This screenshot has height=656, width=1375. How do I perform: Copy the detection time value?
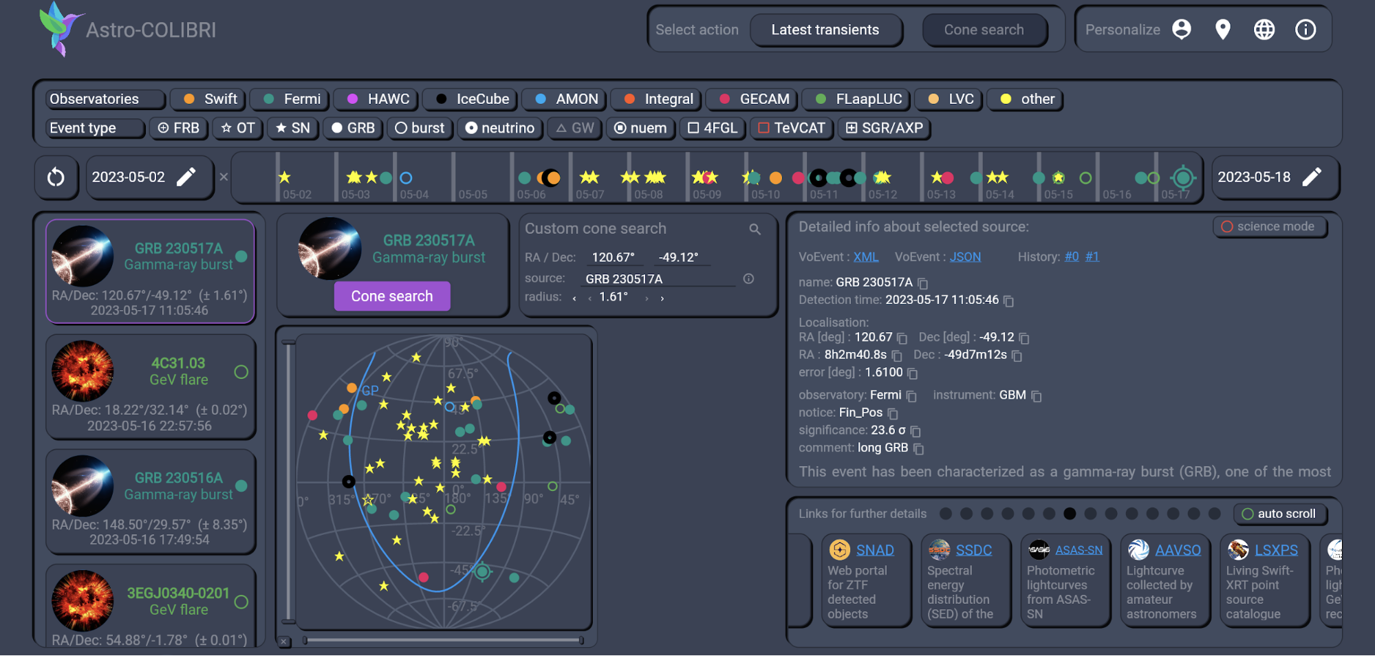pyautogui.click(x=1008, y=300)
